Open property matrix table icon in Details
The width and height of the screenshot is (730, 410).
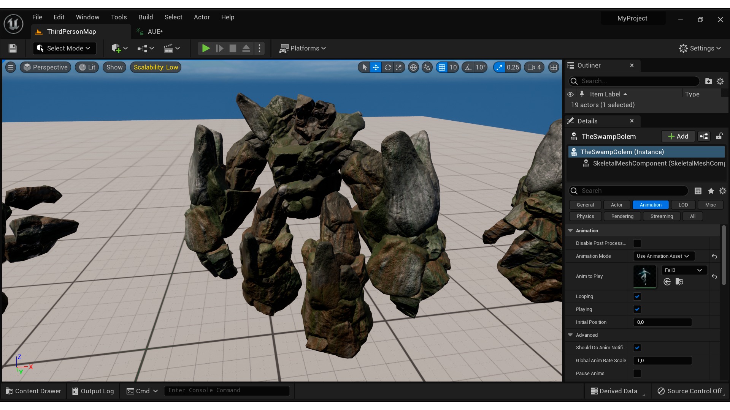(x=698, y=191)
